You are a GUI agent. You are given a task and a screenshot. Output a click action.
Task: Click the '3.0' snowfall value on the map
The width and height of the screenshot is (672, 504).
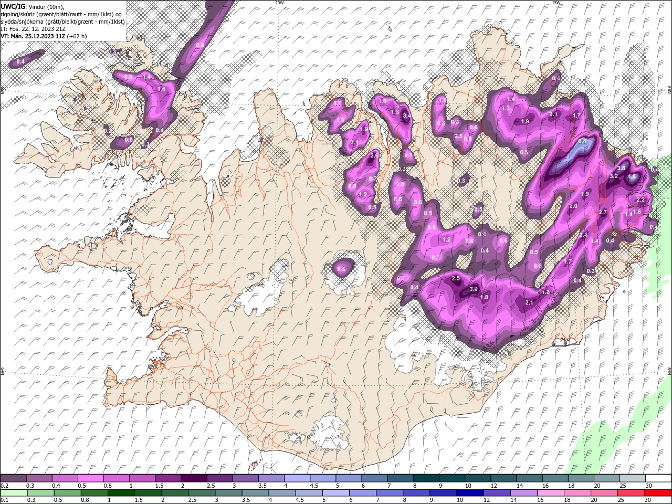tap(474, 289)
